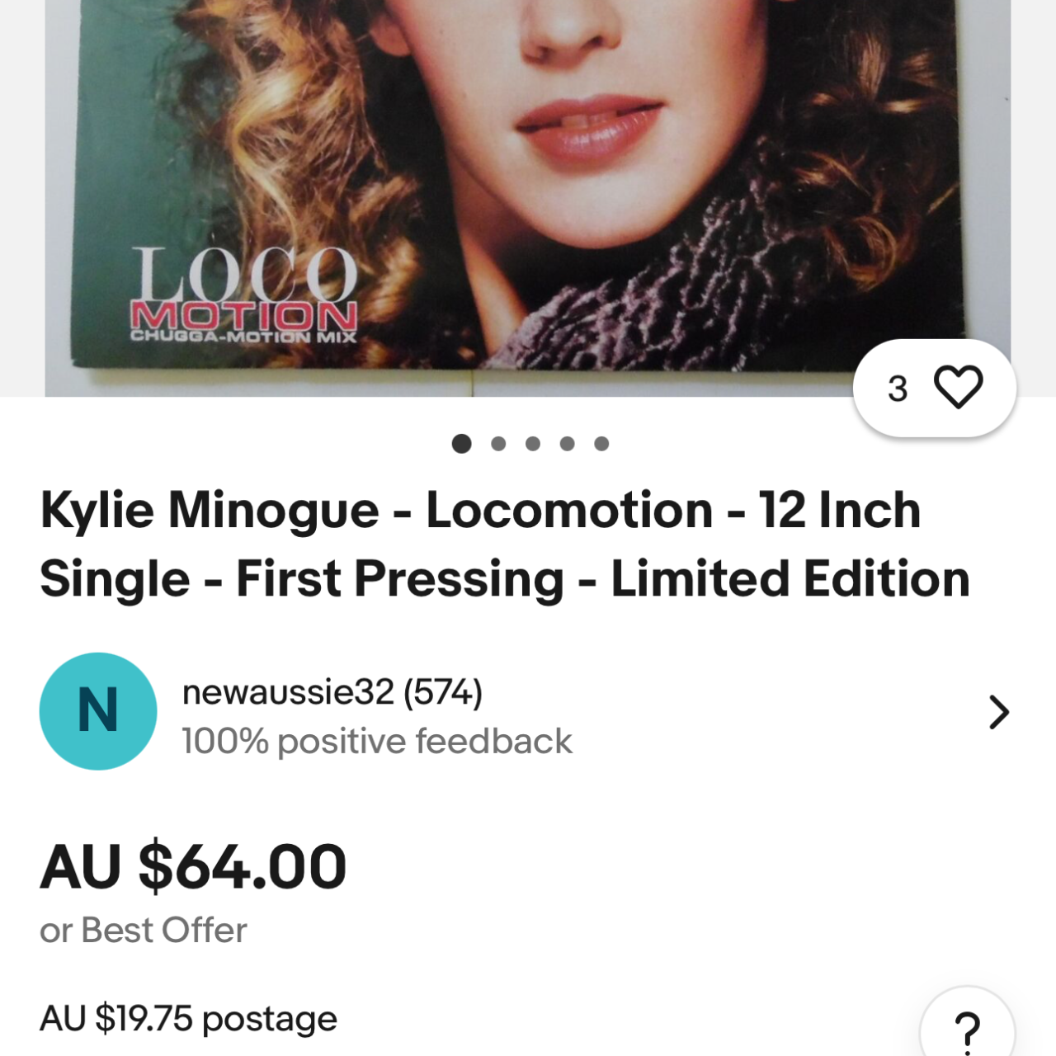Switch to the third image dot
The image size is (1056, 1056).
533,444
